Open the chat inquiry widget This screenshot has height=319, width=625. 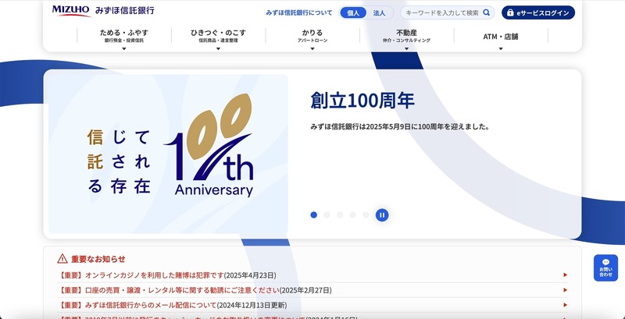point(605,268)
